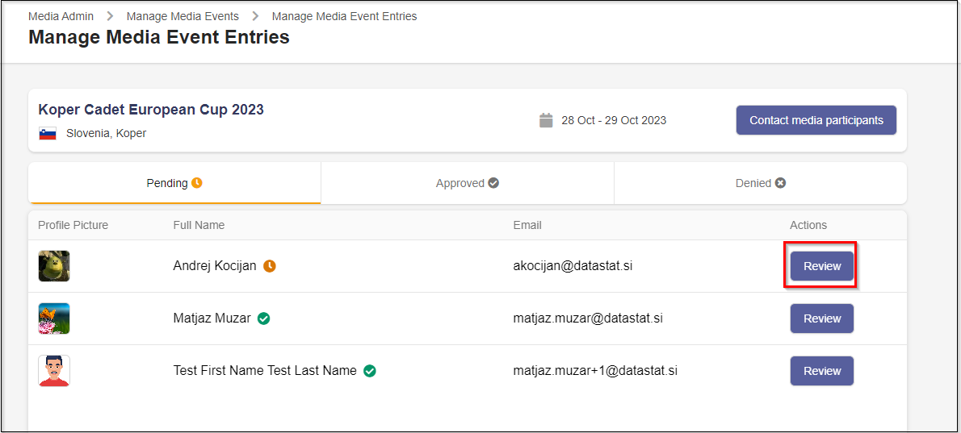Screen dimensions: 961x433
Task: Click green verified icon beside Test Last Name
Action: pyautogui.click(x=370, y=371)
